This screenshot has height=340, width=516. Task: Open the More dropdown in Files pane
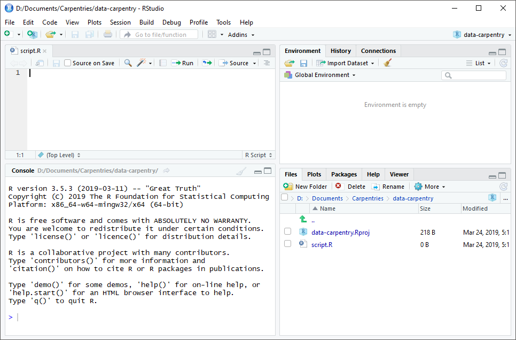click(429, 186)
